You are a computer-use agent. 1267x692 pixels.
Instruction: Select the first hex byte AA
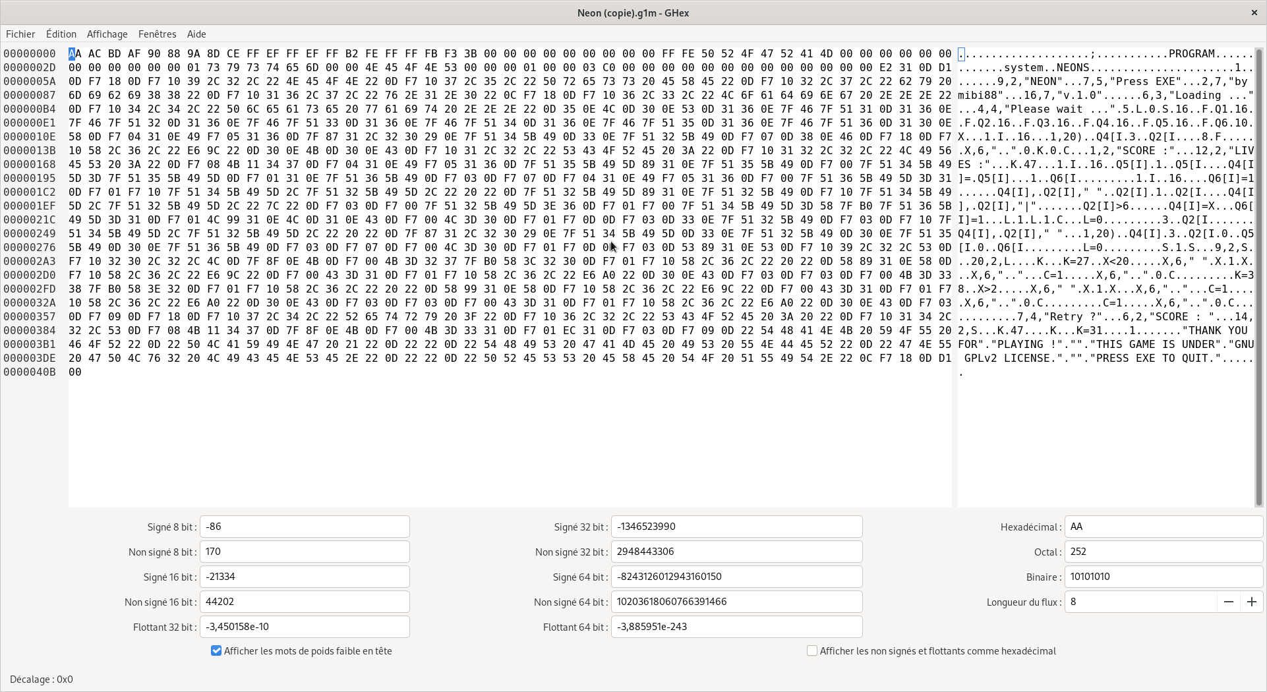point(75,54)
